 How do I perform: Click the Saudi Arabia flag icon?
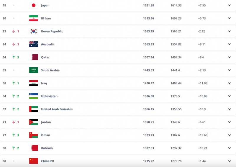(x=33, y=70)
